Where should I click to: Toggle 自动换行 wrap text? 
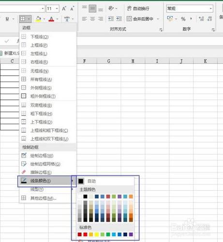coord(138,8)
